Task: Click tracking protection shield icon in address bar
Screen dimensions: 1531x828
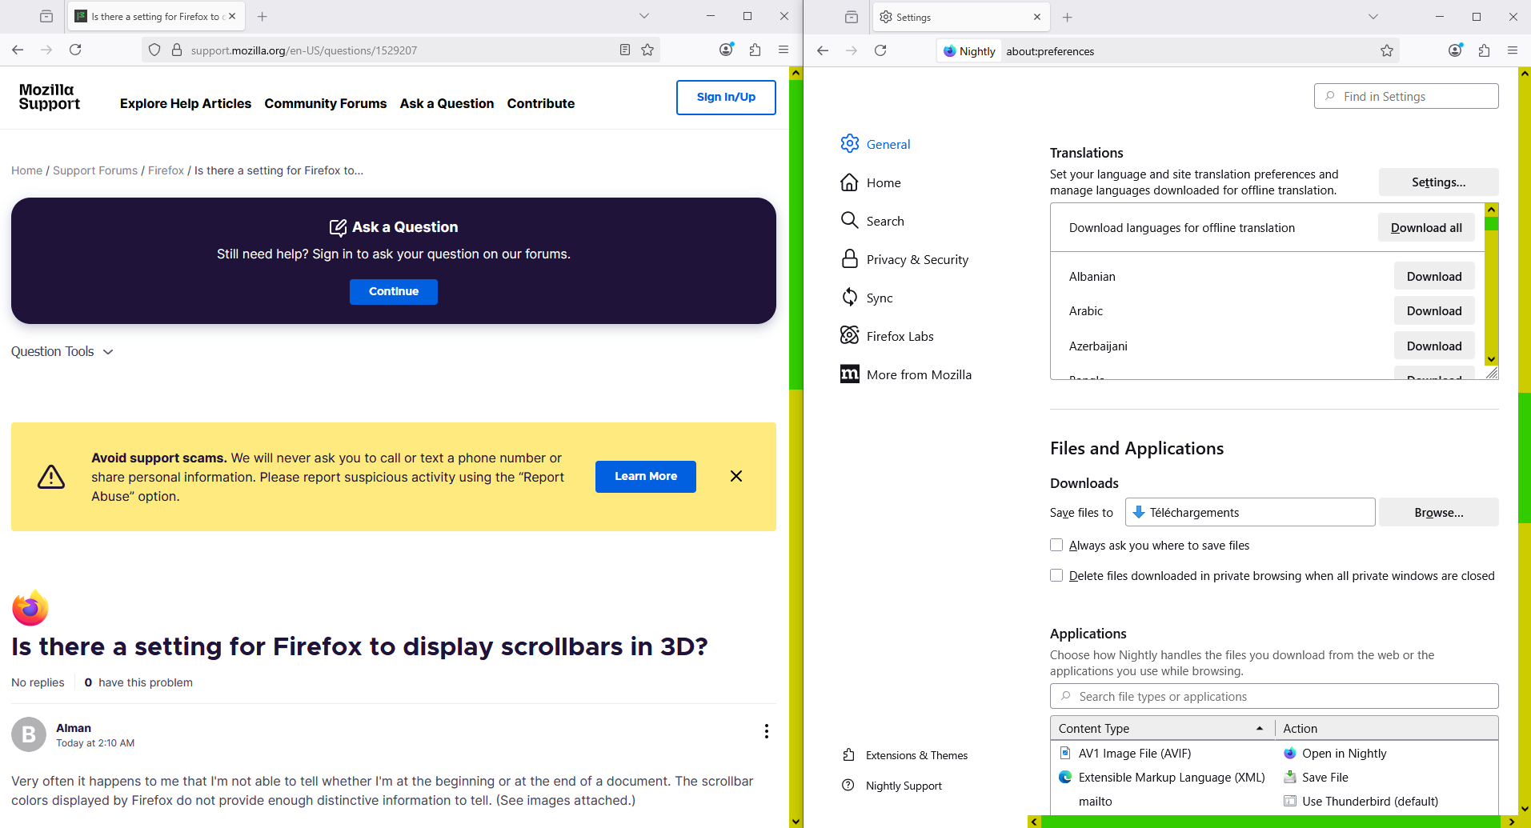Action: coord(154,50)
